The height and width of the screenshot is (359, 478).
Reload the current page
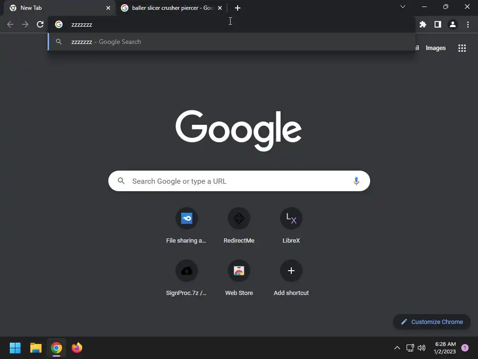click(40, 24)
